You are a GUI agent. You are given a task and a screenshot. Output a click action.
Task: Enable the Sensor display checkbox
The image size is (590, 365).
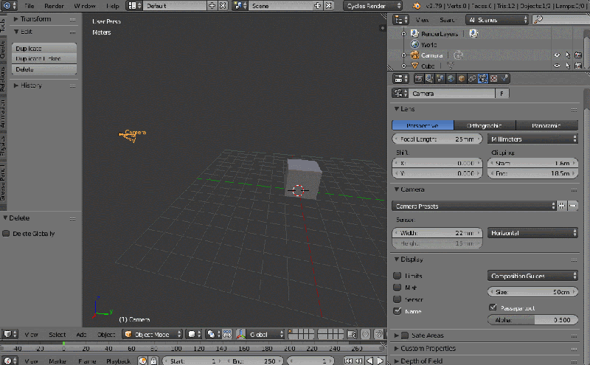click(x=397, y=299)
